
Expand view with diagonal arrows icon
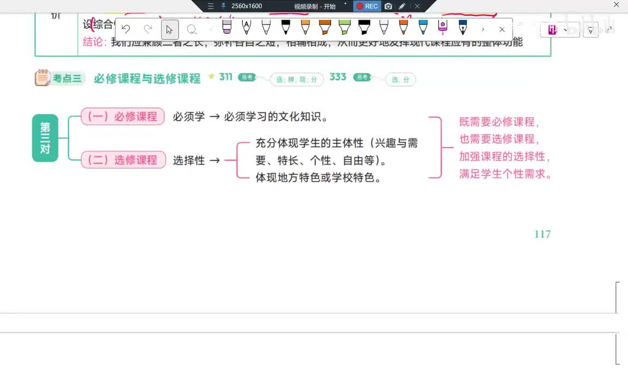pyautogui.click(x=609, y=29)
